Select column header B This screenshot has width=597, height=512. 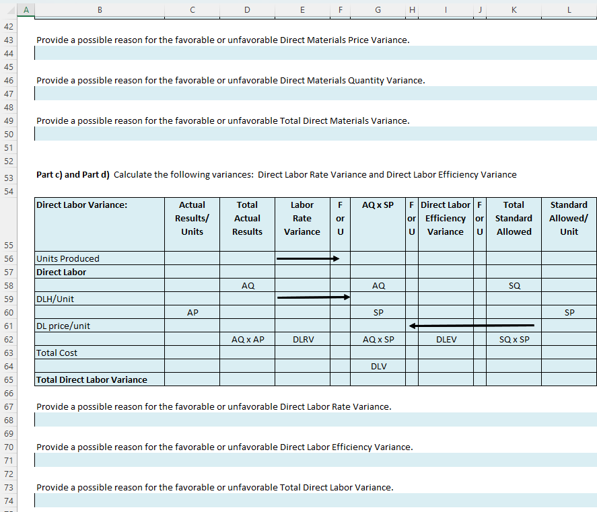(x=100, y=9)
